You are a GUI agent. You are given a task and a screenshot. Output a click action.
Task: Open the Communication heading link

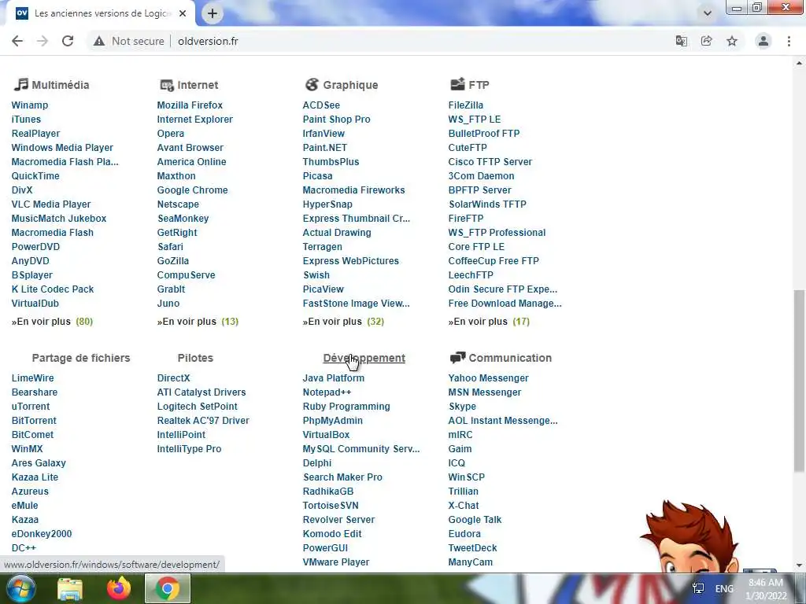pos(510,358)
